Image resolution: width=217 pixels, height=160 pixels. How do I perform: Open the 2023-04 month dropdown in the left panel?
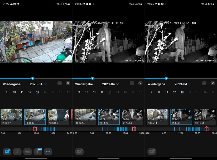[x=38, y=84]
